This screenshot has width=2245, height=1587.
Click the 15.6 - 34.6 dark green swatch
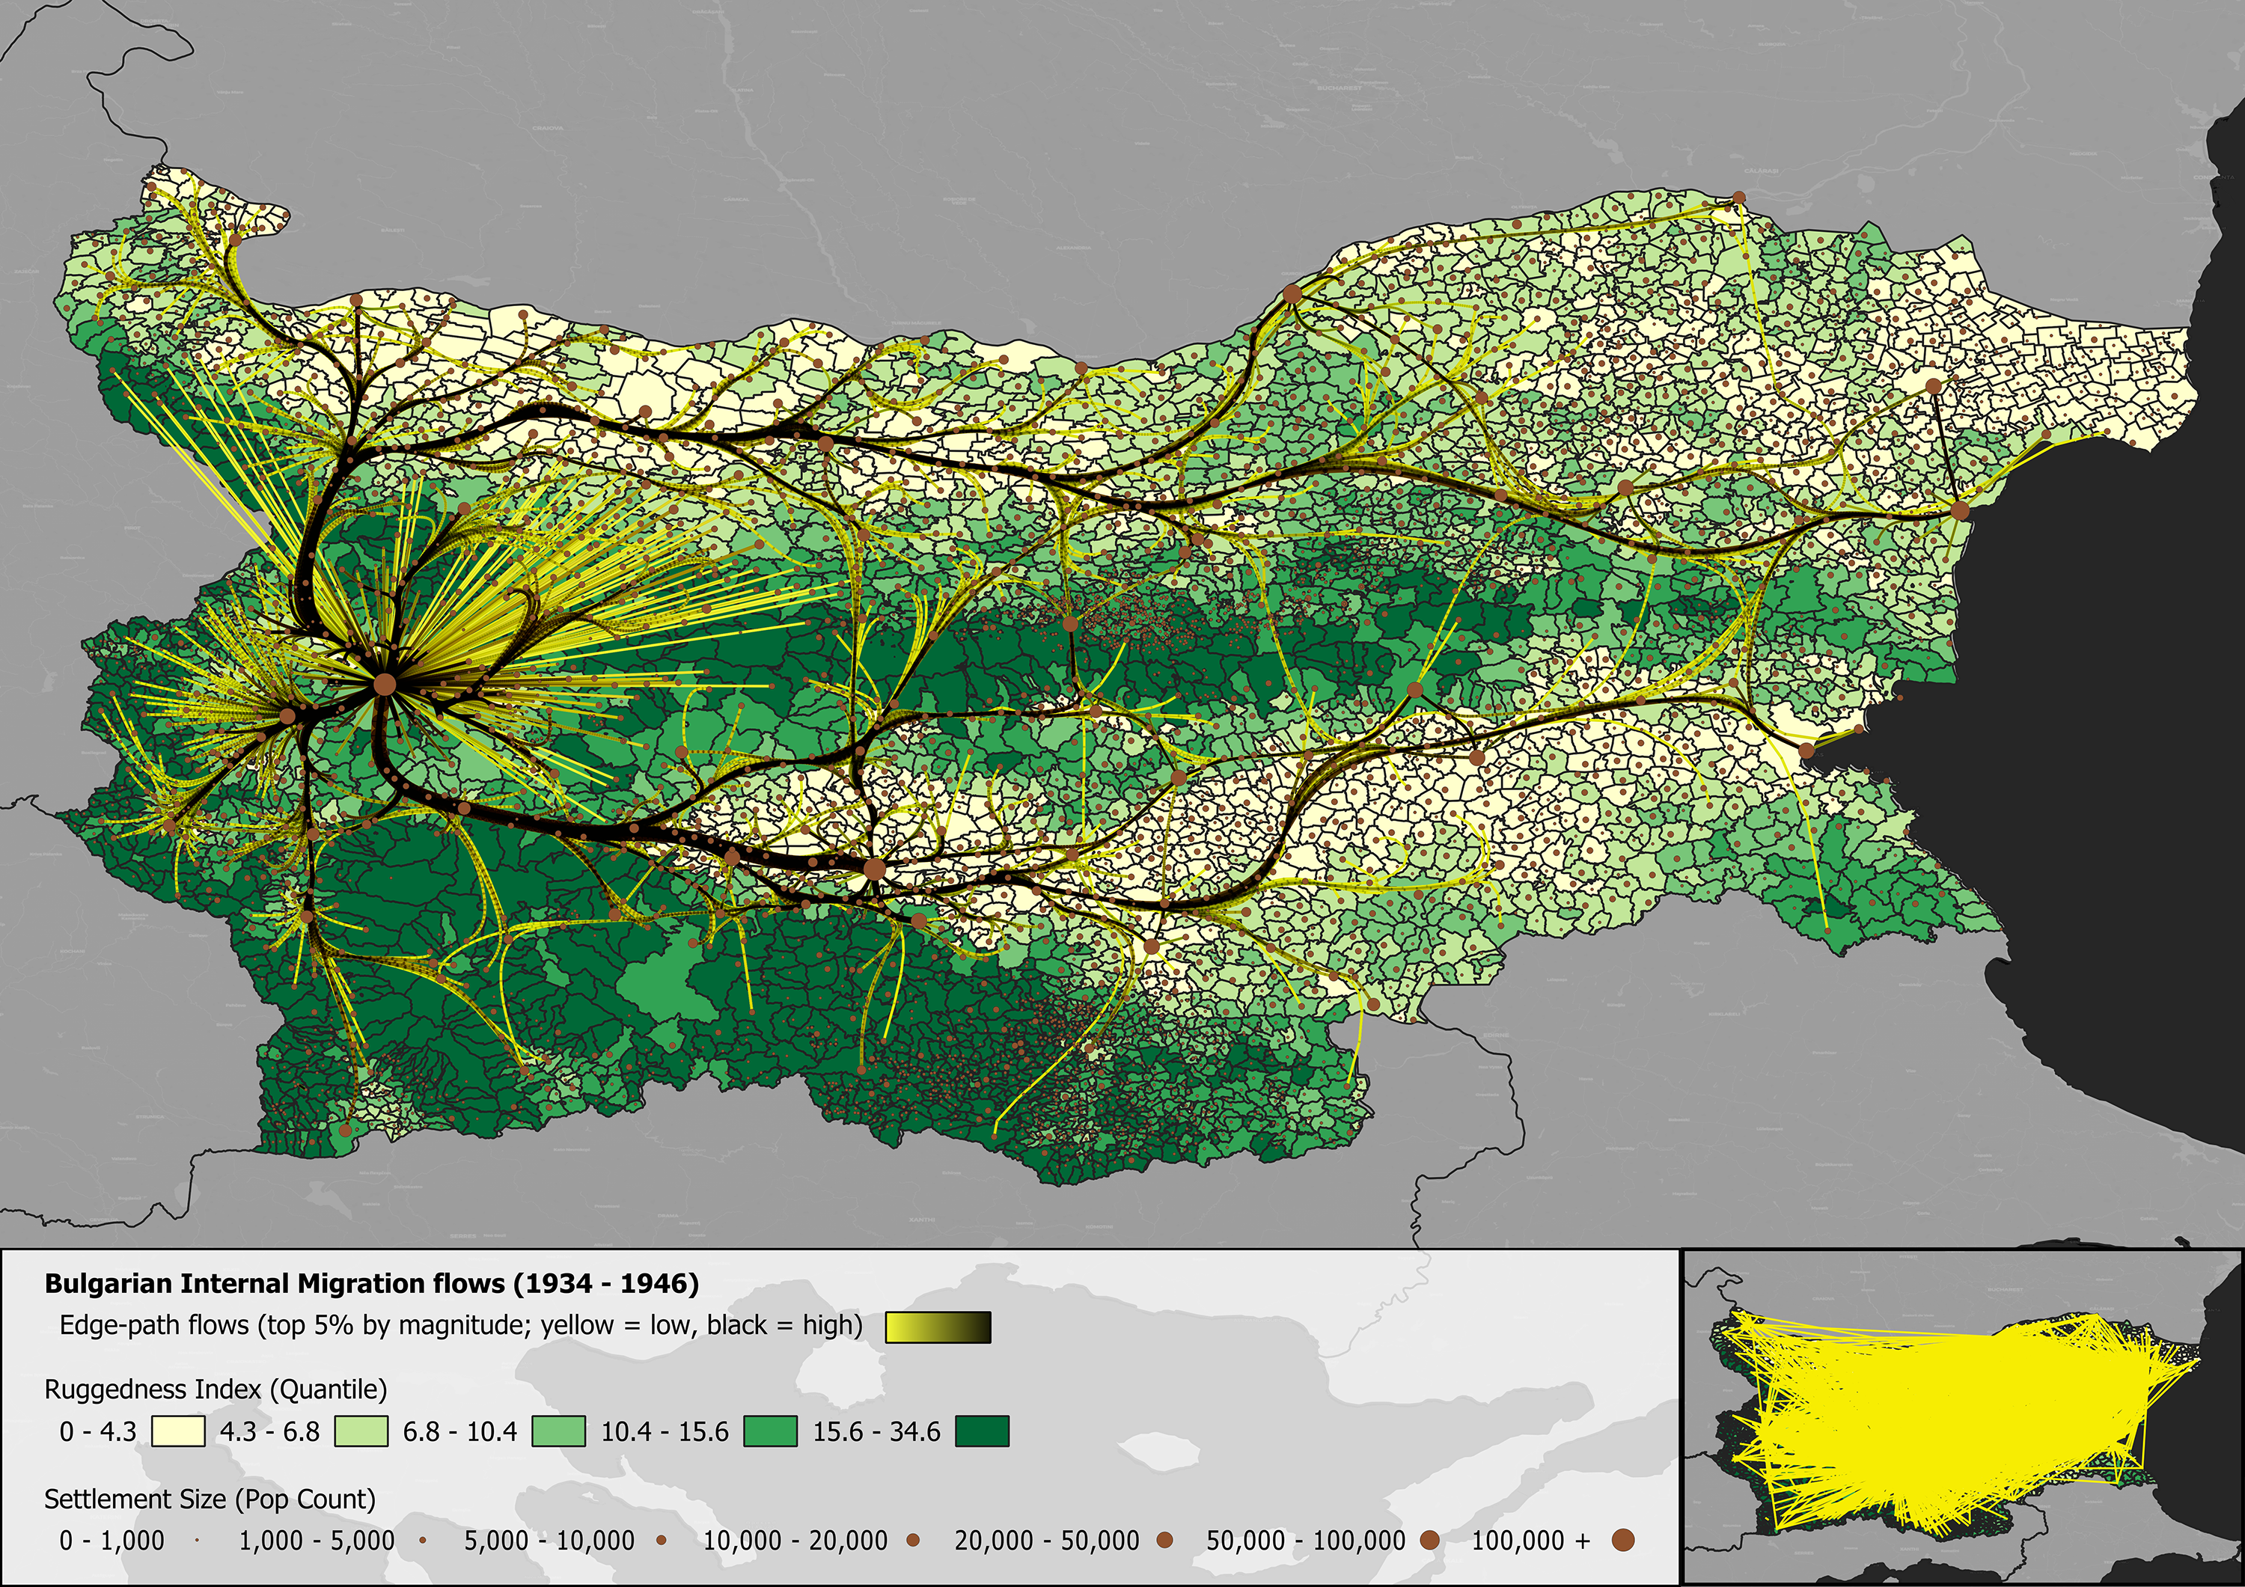tap(982, 1431)
